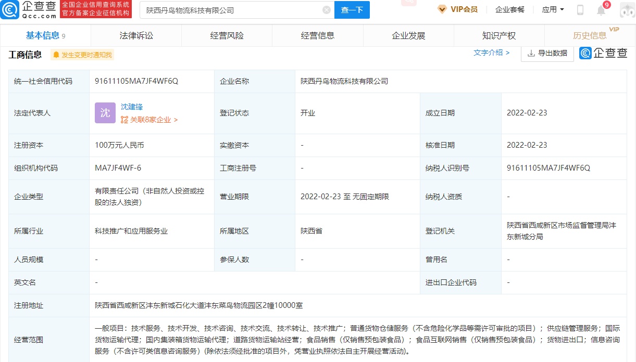
Task: Open notifications via the bell icon
Action: click(601, 10)
